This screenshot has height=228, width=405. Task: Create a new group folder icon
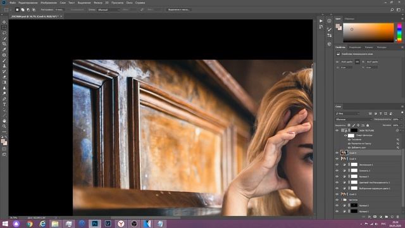click(x=387, y=217)
